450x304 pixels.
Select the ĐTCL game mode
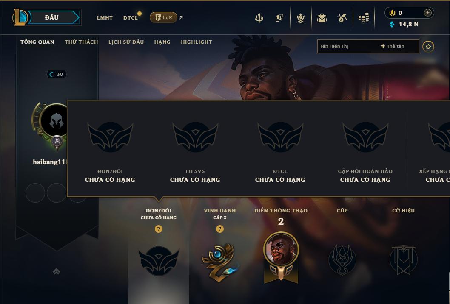(131, 18)
